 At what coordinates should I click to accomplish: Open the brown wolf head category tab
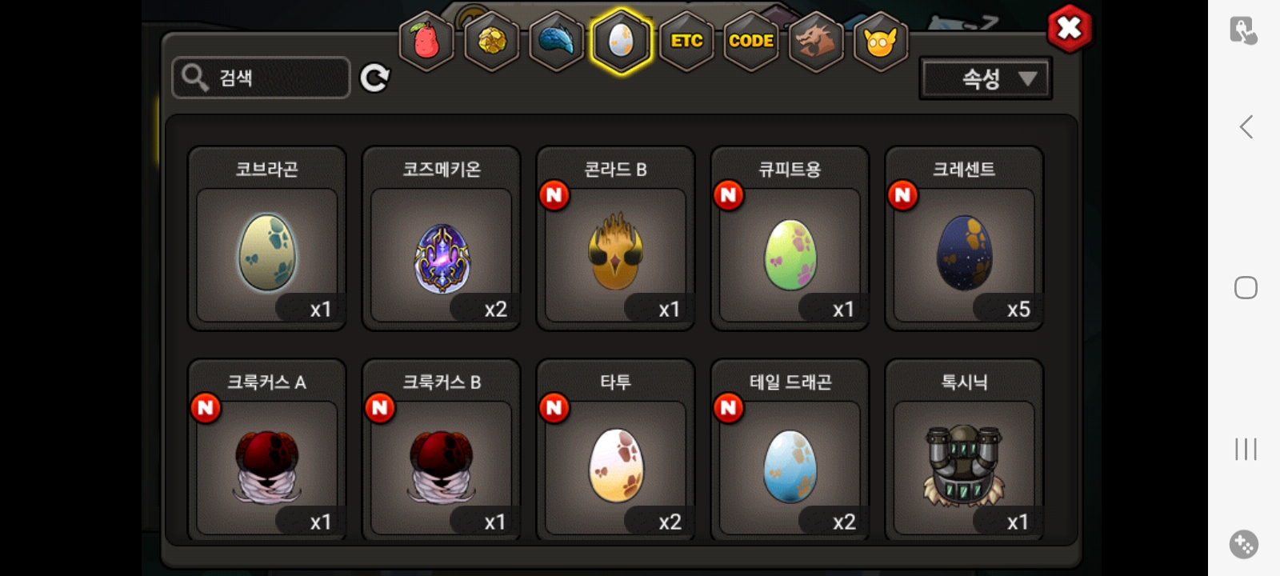coord(815,41)
